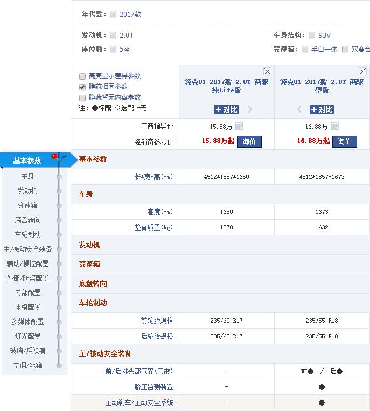Image resolution: width=370 pixels, height=411 pixels.
Task: Jump to 玻璃/后视镜 in sidebar
Action: 27,351
